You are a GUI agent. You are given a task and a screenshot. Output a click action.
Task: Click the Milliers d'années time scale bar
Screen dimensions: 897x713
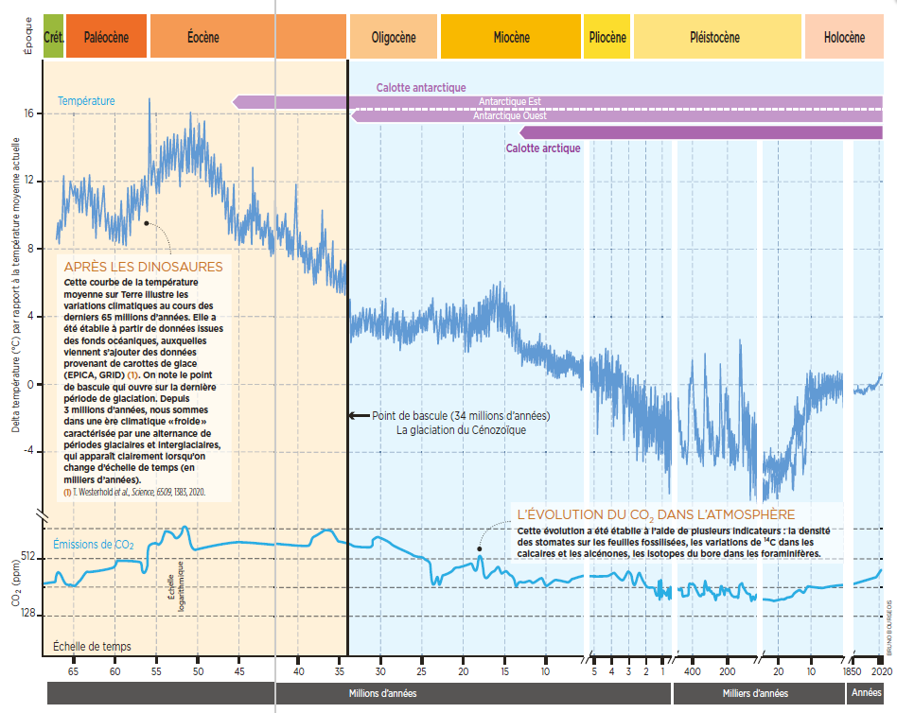click(755, 693)
